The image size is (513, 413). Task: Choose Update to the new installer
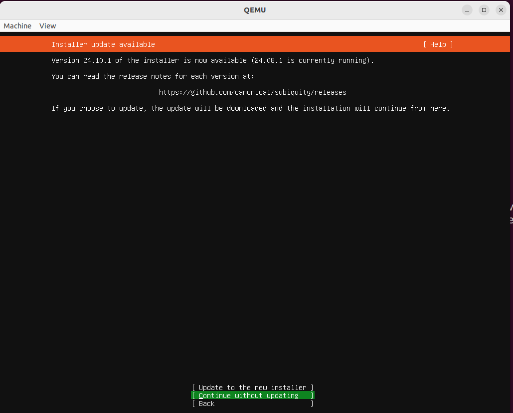pyautogui.click(x=252, y=387)
